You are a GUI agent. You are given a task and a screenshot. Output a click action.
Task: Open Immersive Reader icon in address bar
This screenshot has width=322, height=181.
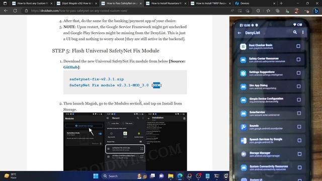click(x=239, y=11)
